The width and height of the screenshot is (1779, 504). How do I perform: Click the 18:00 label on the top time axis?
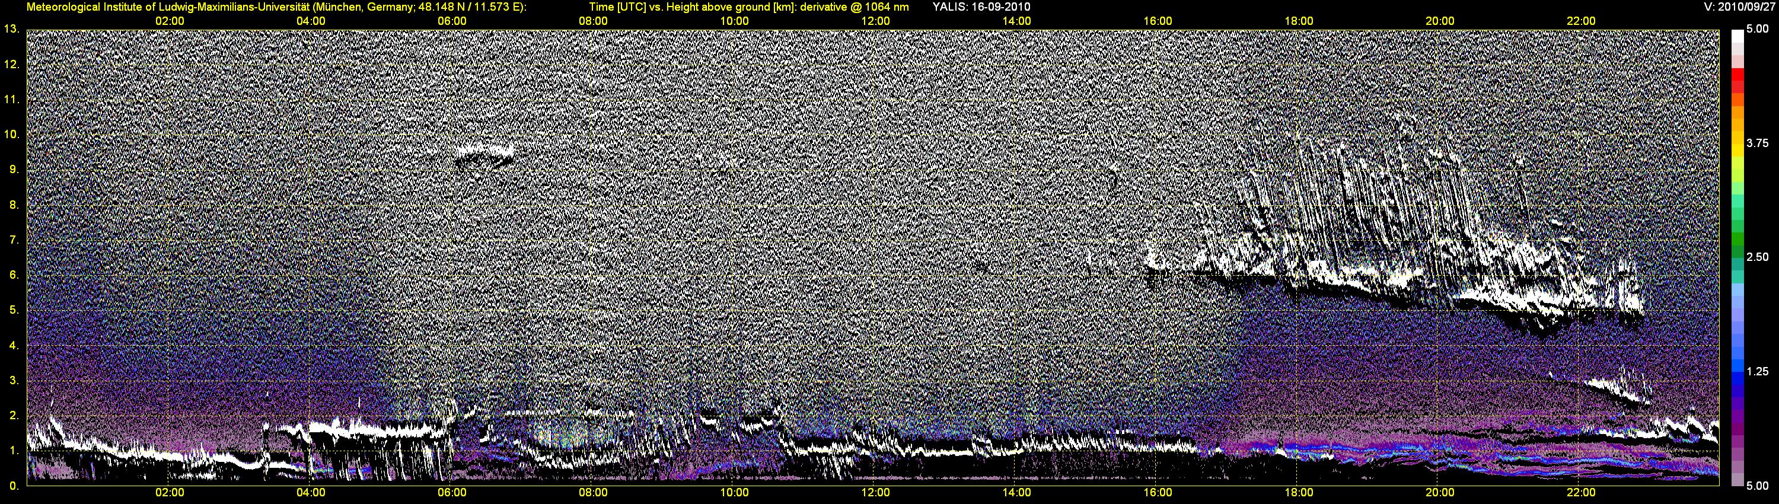1298,21
